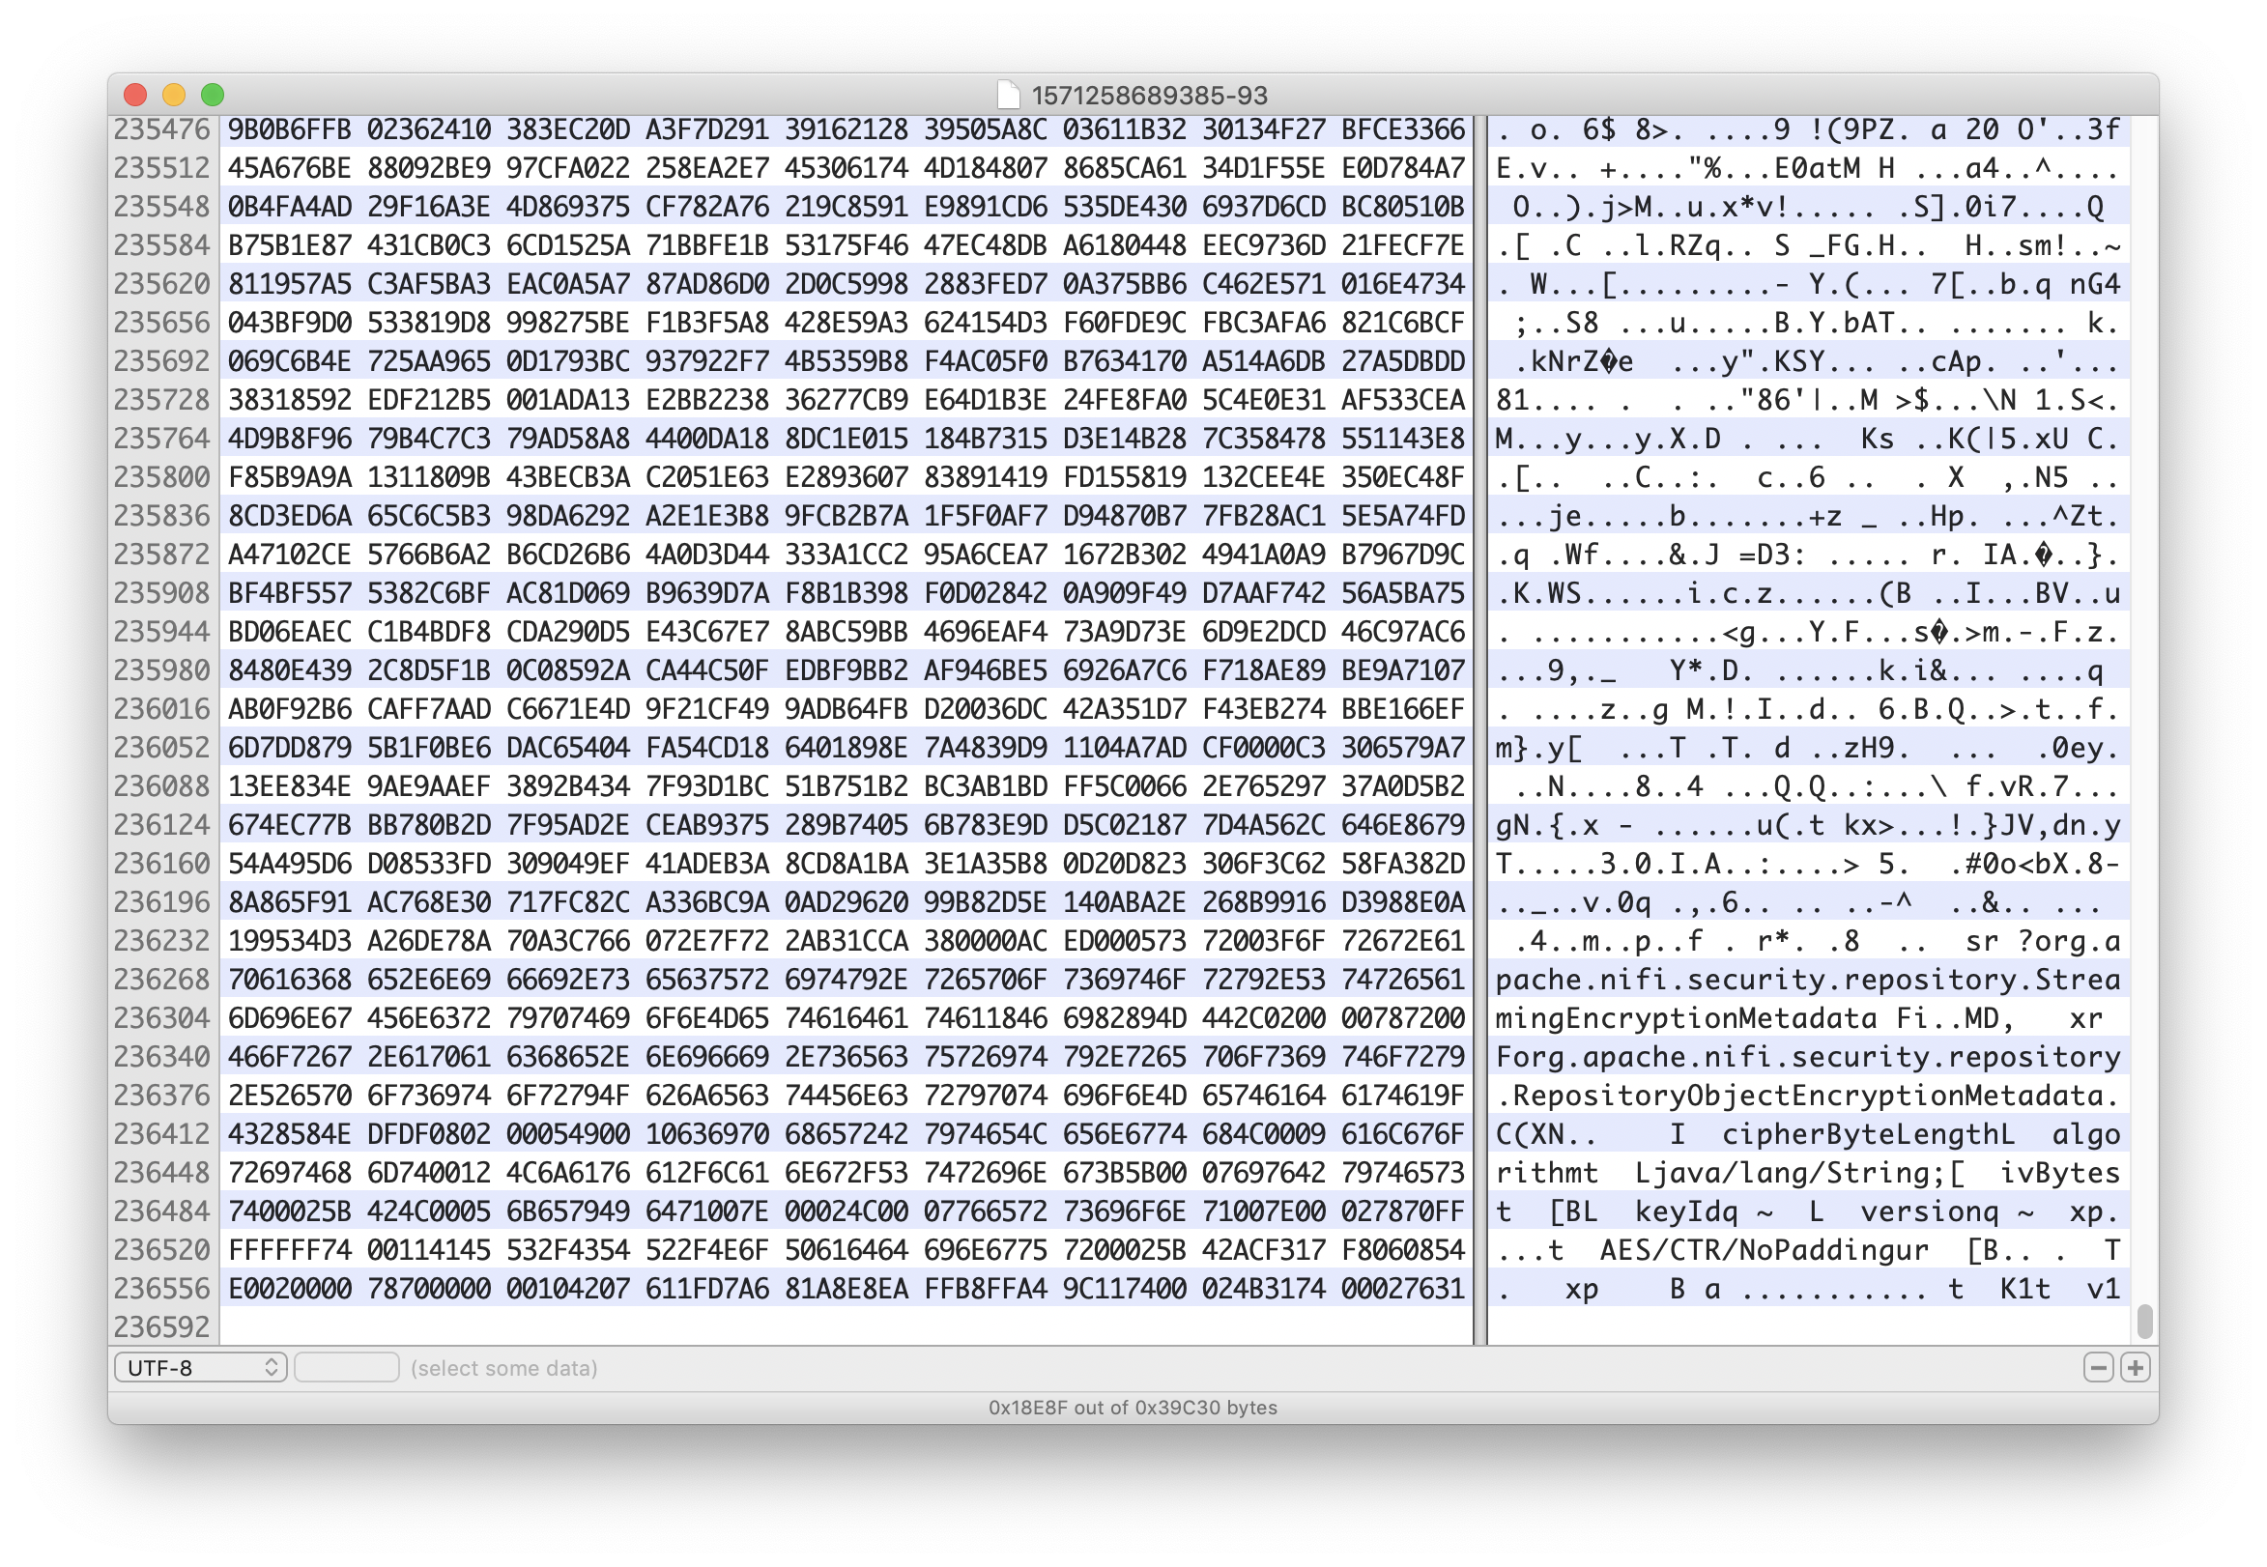Image resolution: width=2267 pixels, height=1567 pixels.
Task: Open the UTF-8 inspector type dropdown
Action: (200, 1367)
